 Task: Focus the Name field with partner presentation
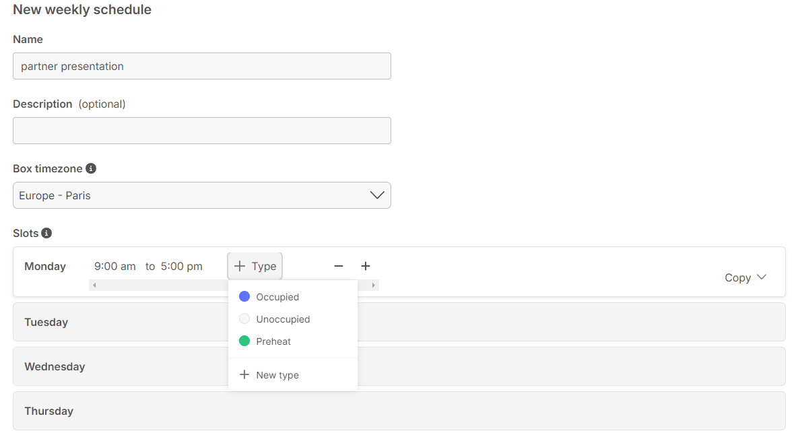tap(202, 66)
